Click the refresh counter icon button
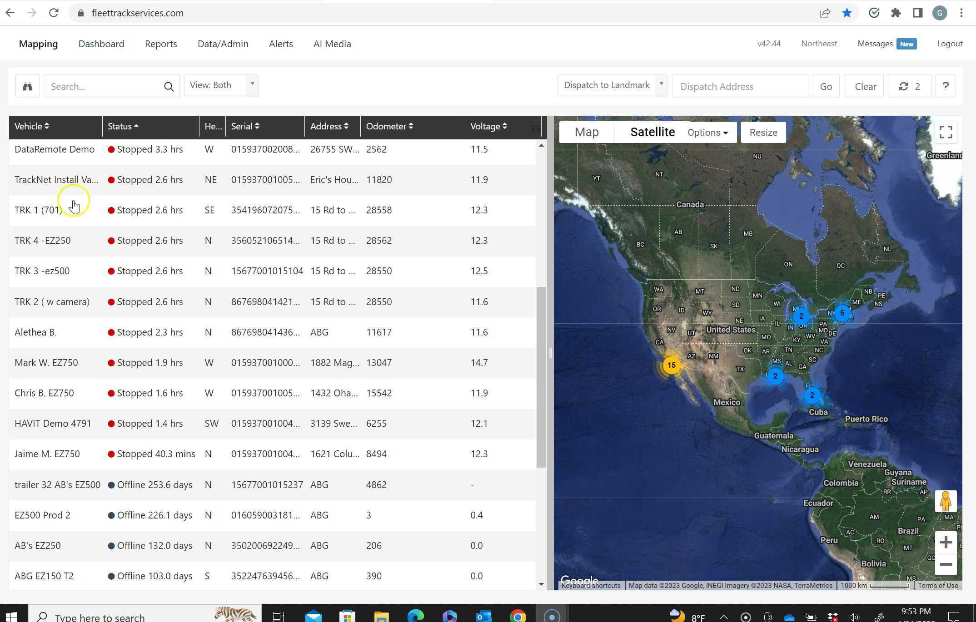This screenshot has width=976, height=622. point(909,86)
